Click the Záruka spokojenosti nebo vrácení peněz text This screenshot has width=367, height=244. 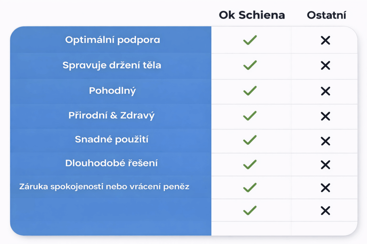click(x=104, y=186)
